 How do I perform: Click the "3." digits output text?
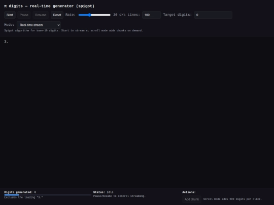click(x=6, y=42)
